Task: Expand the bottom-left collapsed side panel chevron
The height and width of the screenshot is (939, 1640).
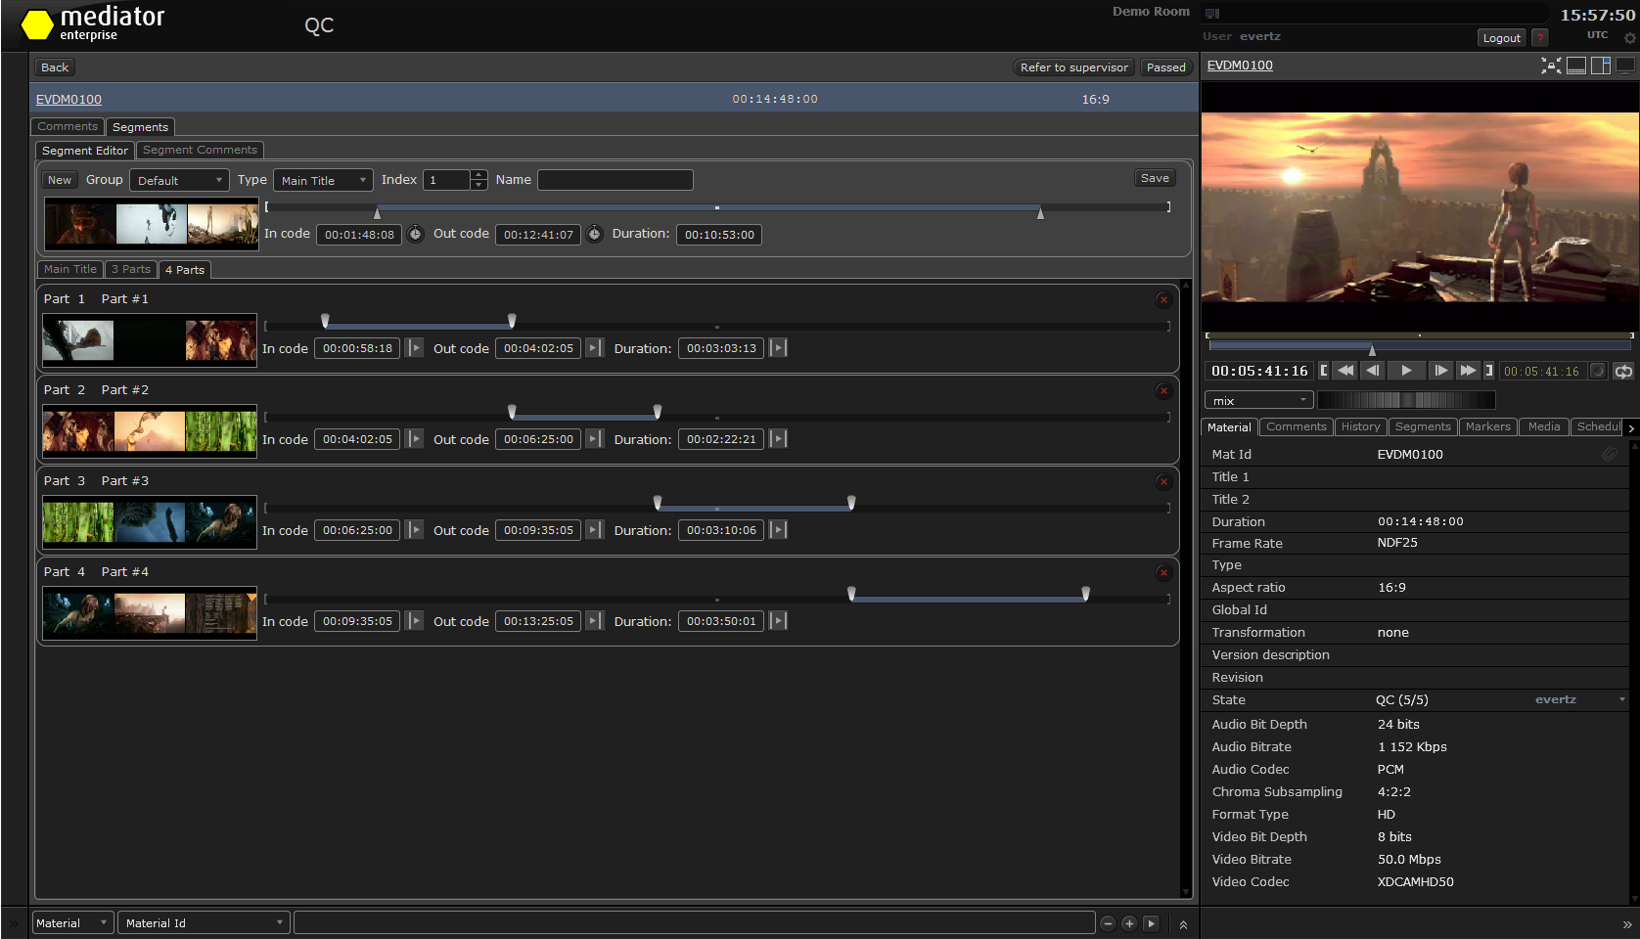Action: [x=14, y=923]
